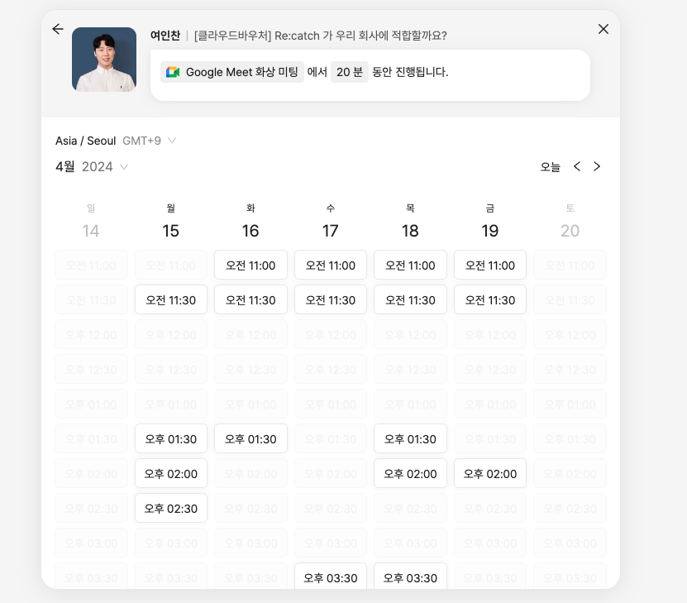The height and width of the screenshot is (603, 687).
Task: Pick 오전 11:30 on Friday 19
Action: click(x=489, y=299)
